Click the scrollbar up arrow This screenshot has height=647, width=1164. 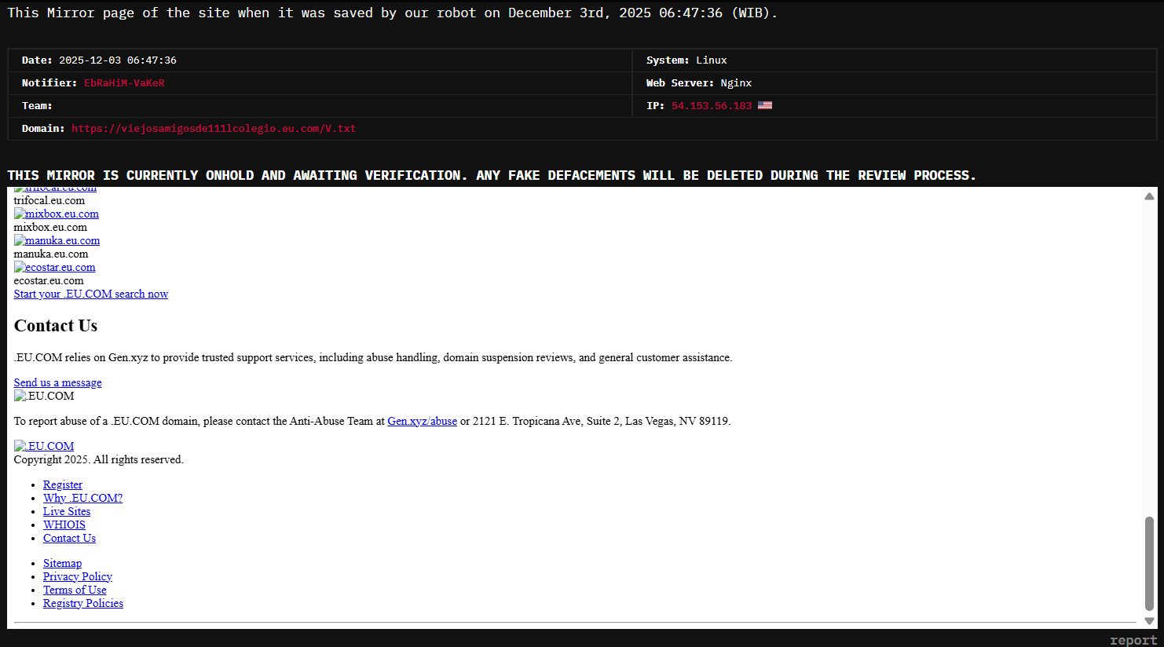1149,196
